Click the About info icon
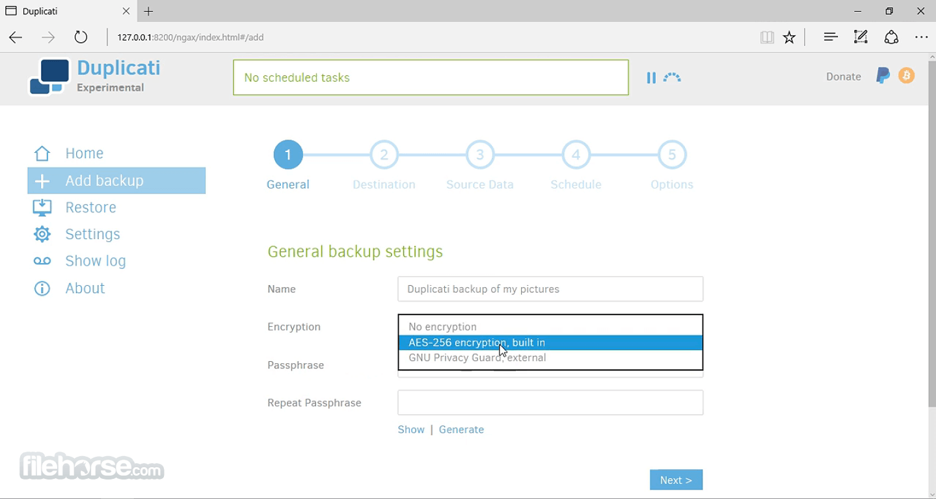The height and width of the screenshot is (499, 936). pos(42,288)
